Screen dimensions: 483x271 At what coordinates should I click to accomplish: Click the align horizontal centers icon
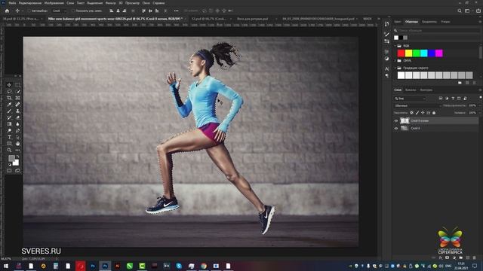tap(118, 11)
